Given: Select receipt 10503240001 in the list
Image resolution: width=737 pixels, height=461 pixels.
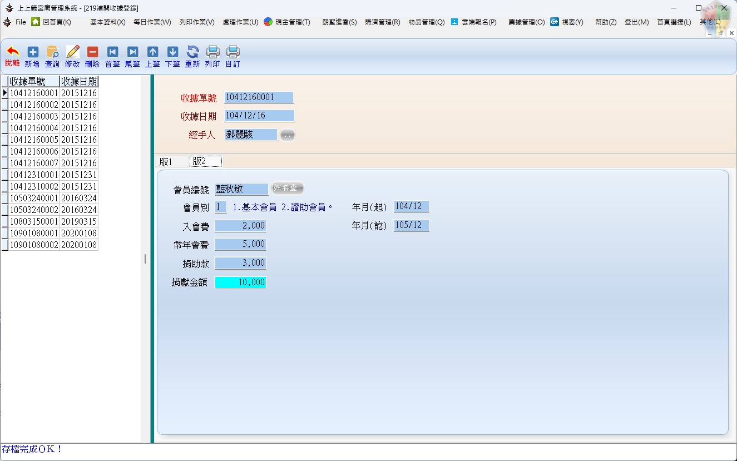Looking at the screenshot, I should pyautogui.click(x=34, y=198).
